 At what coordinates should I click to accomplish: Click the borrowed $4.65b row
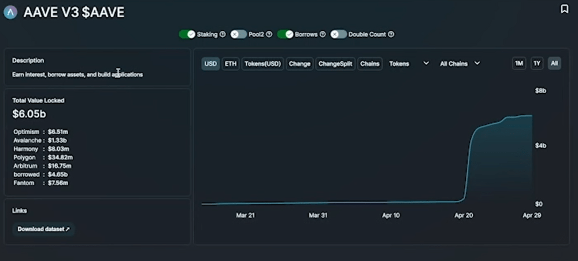point(40,174)
